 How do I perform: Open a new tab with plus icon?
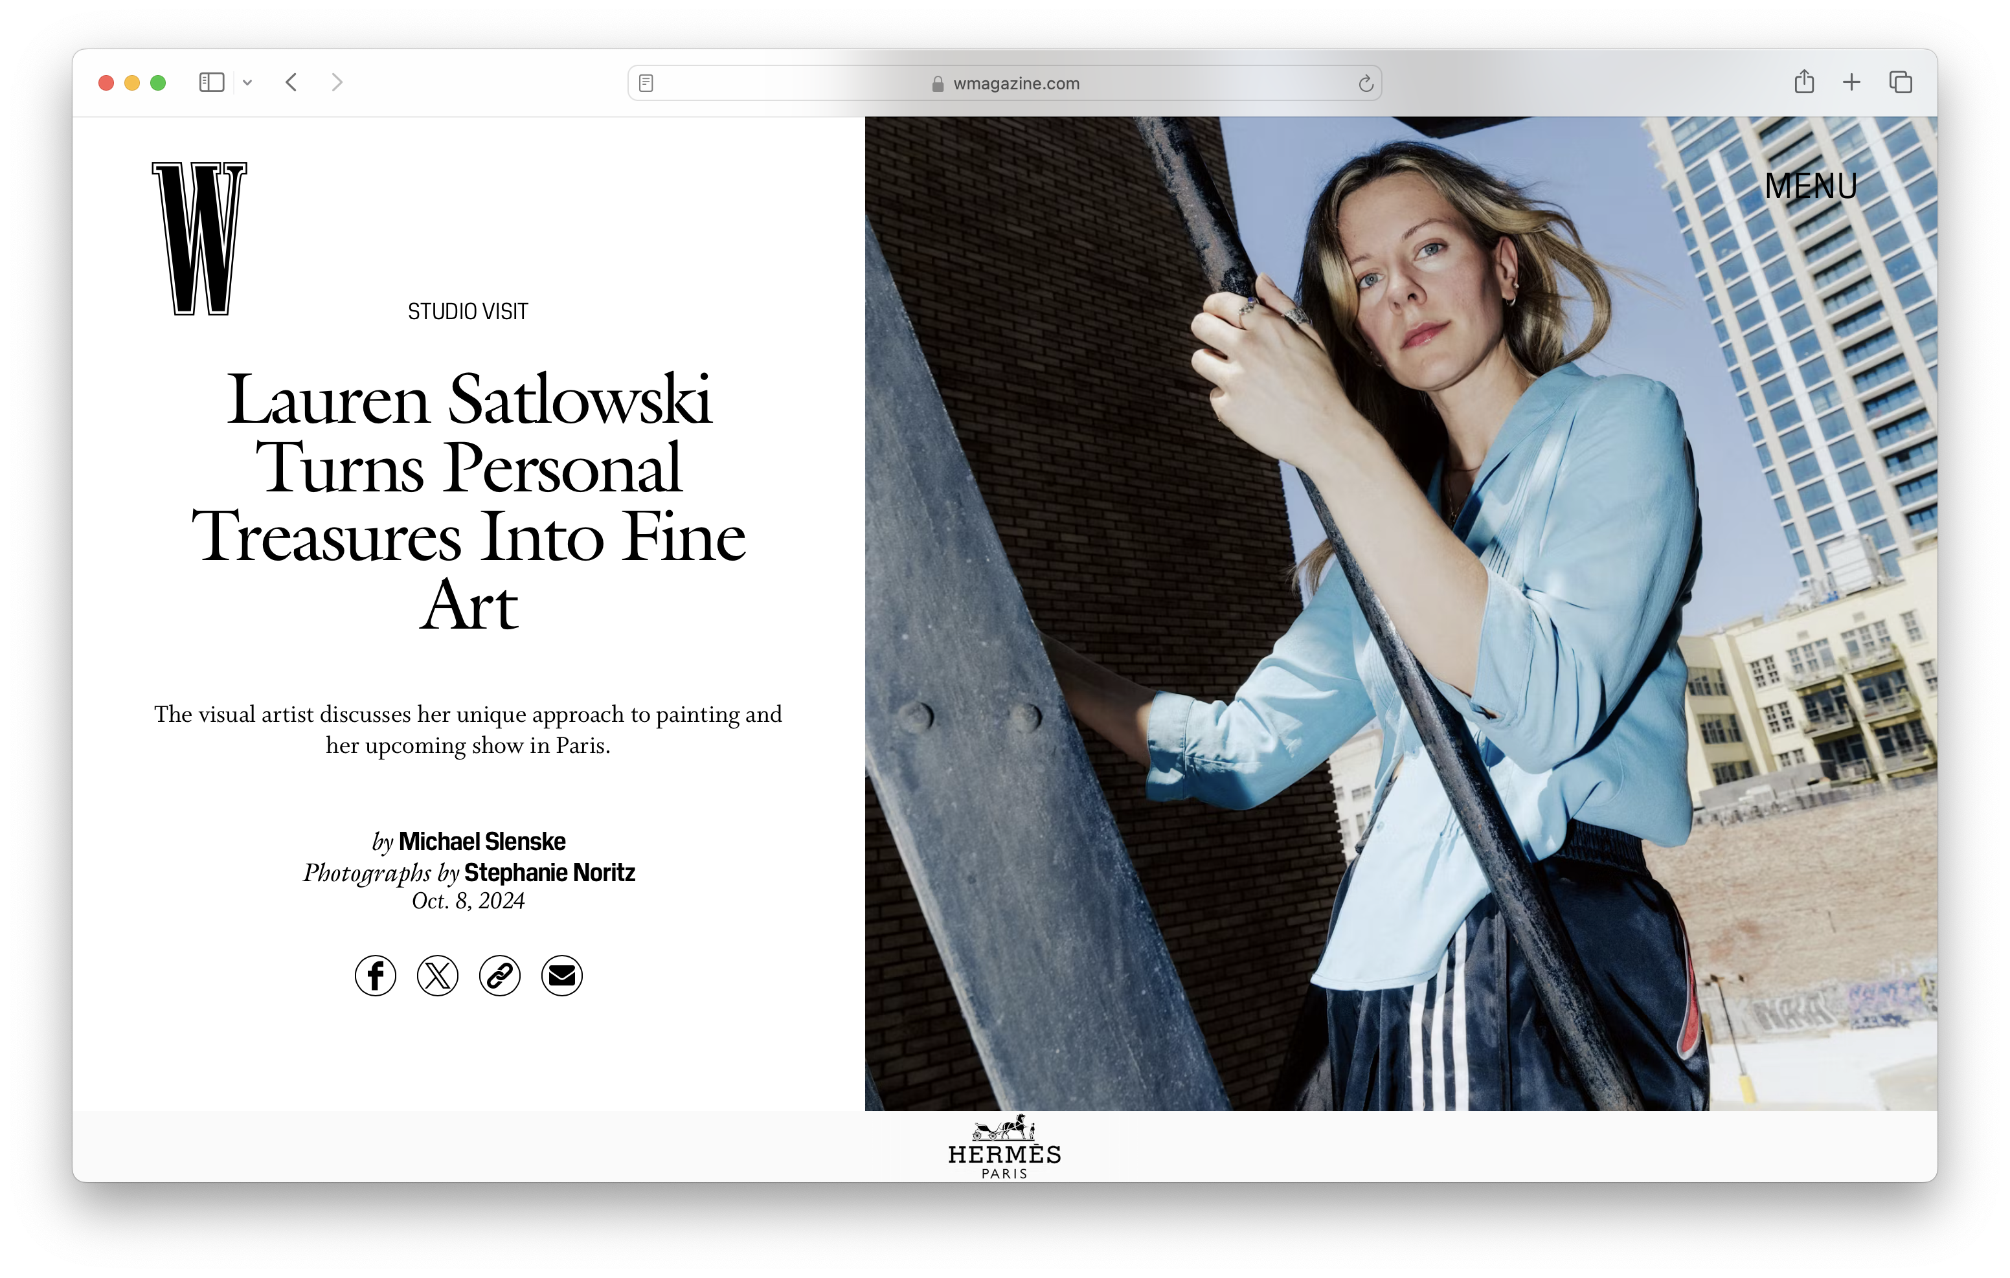click(1851, 82)
